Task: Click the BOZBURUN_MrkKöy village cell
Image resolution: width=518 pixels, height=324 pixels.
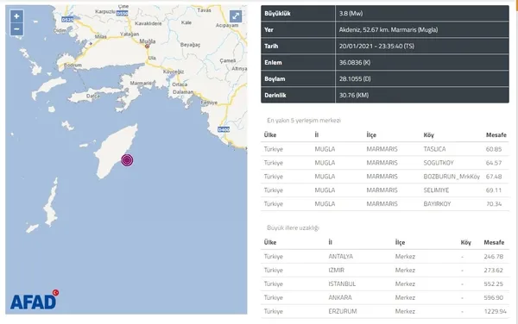Action: pos(452,177)
